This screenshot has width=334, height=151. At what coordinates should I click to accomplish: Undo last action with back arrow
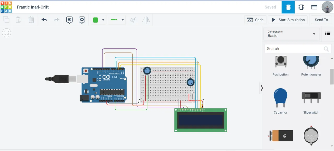point(44,20)
